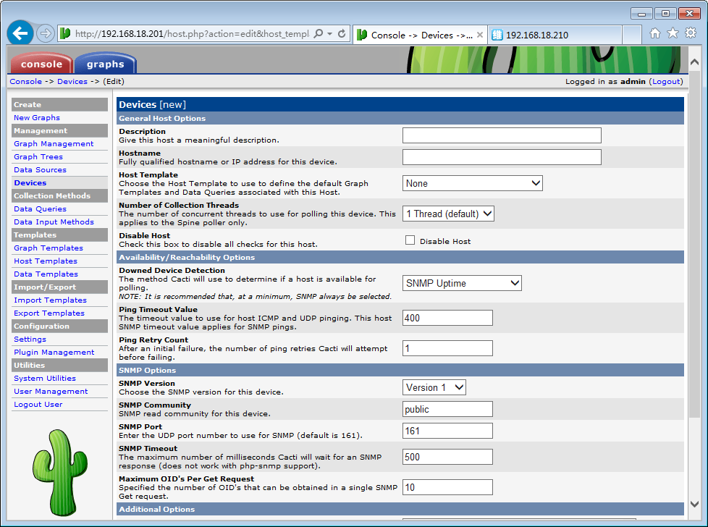This screenshot has width=708, height=527.
Task: Open Data Queries in sidebar
Action: [41, 208]
